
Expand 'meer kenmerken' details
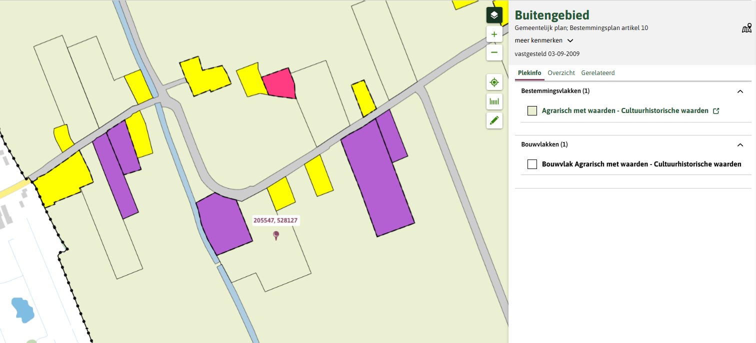(x=543, y=40)
